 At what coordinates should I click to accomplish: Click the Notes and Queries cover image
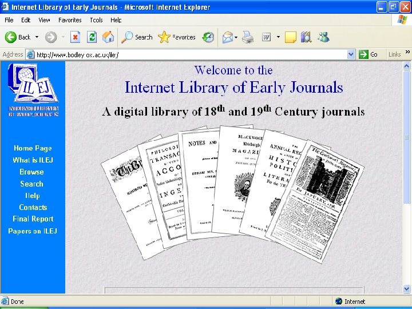coord(200,184)
